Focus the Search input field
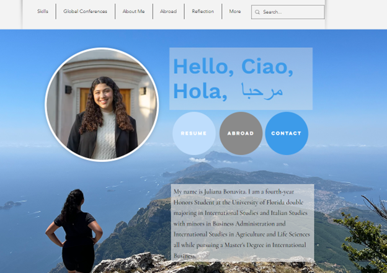This screenshot has width=387, height=273. pos(288,12)
